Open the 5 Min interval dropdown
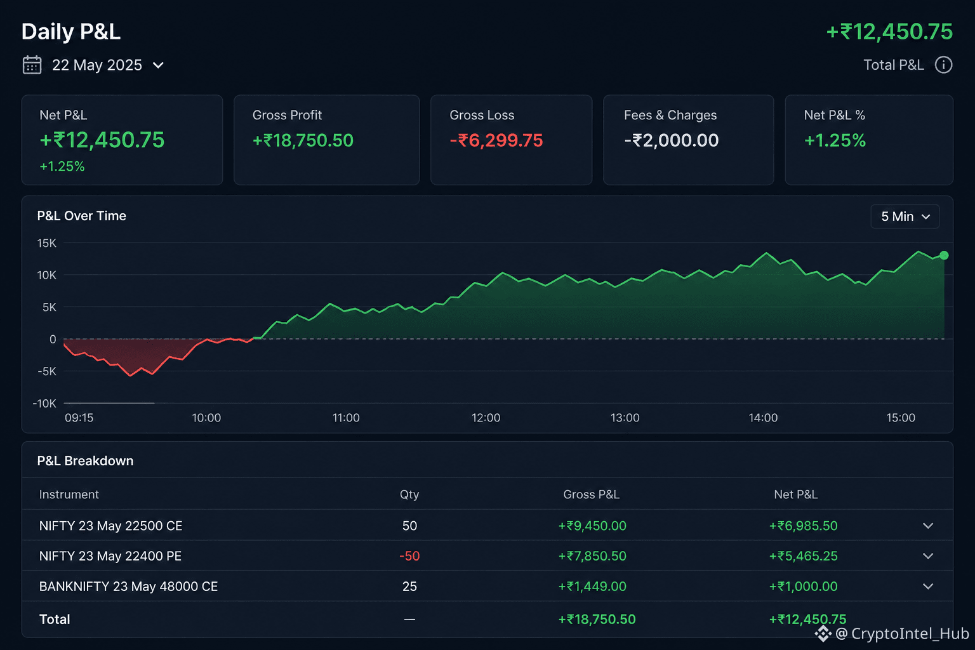 (x=905, y=216)
